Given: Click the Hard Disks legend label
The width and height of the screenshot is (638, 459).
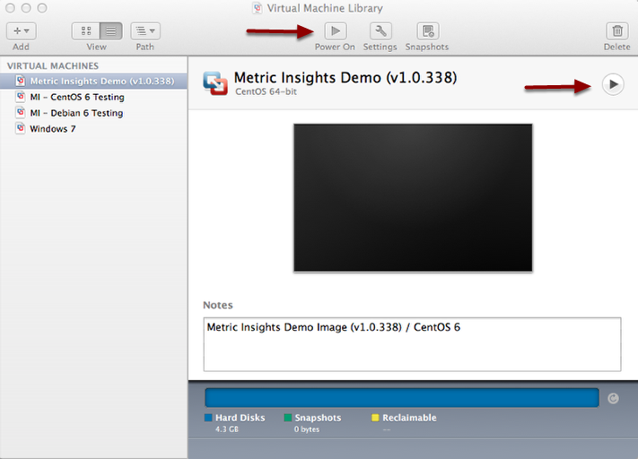Looking at the screenshot, I should point(240,418).
